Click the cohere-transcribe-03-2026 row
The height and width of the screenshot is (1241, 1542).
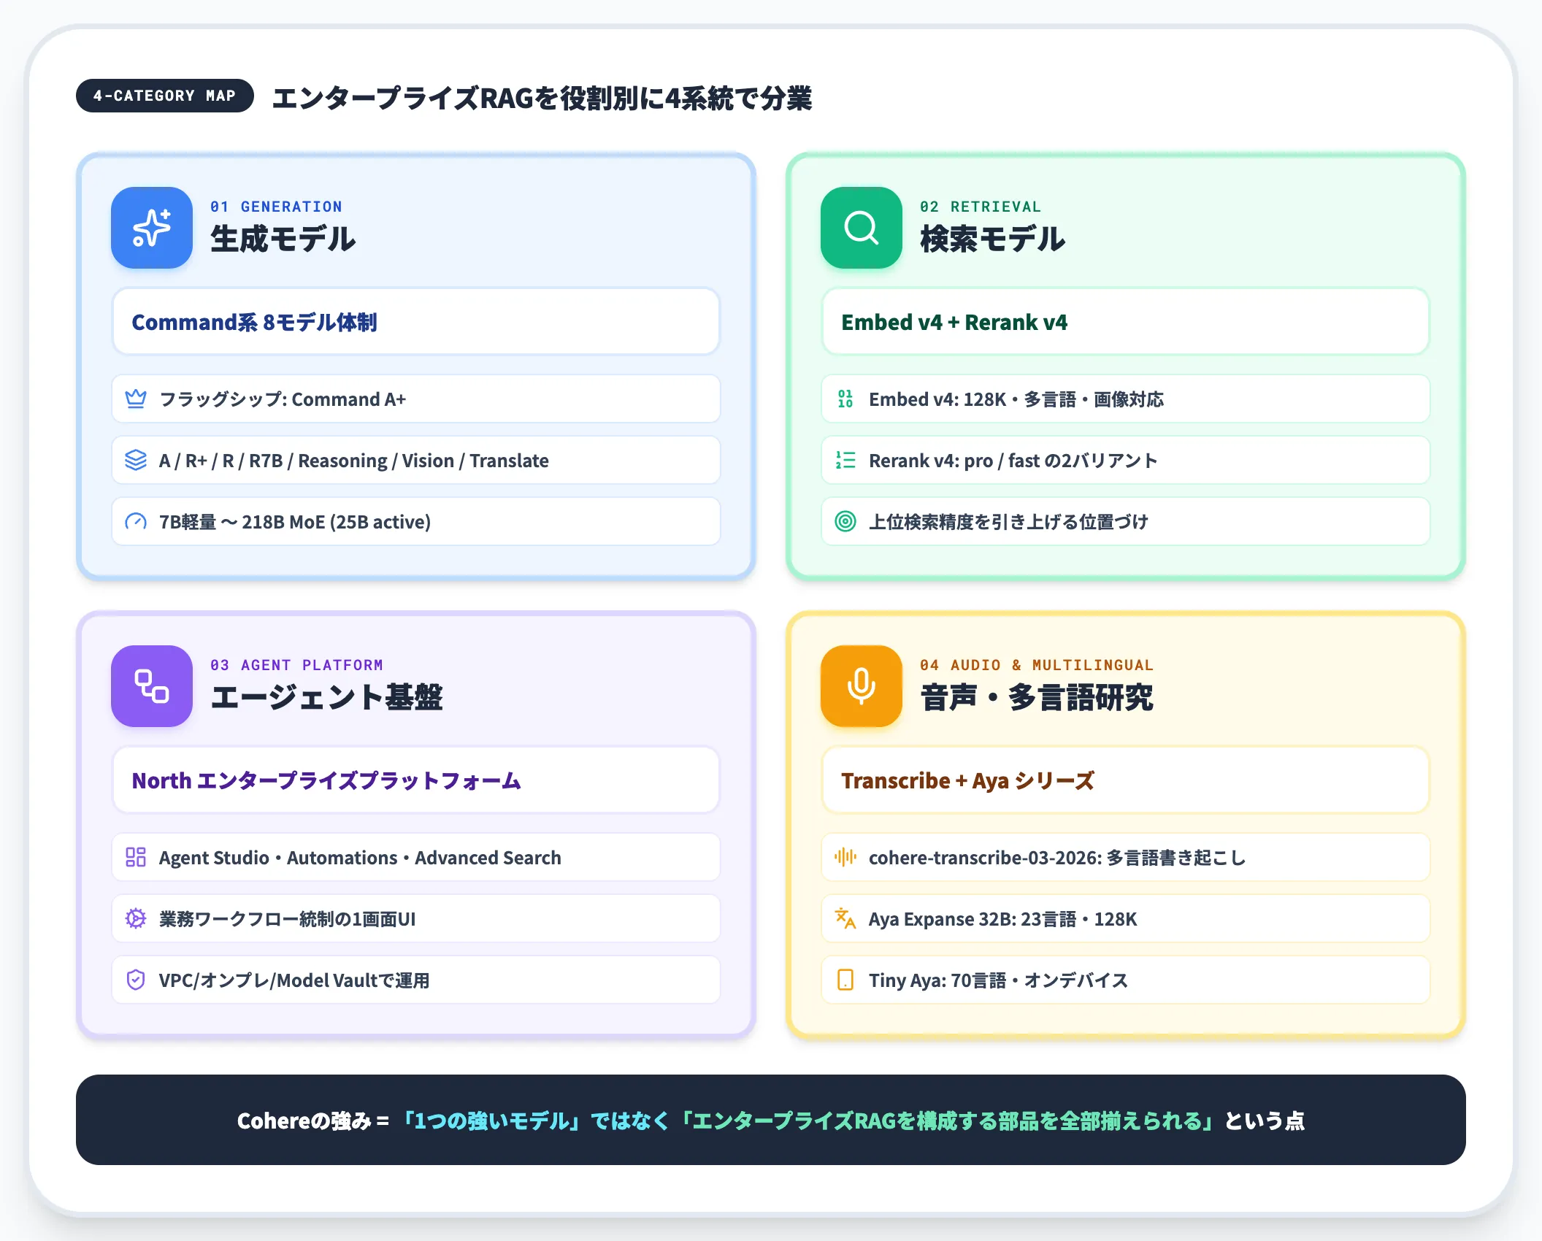1126,857
